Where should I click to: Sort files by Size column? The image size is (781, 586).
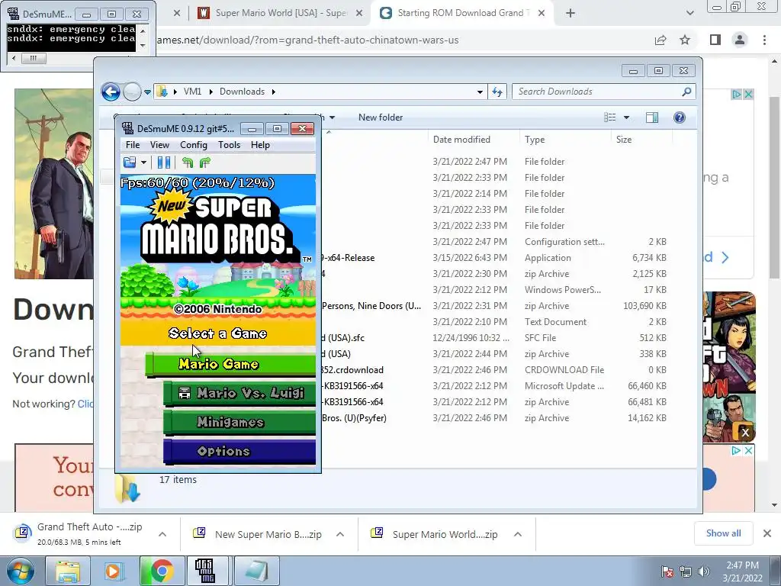pos(624,140)
